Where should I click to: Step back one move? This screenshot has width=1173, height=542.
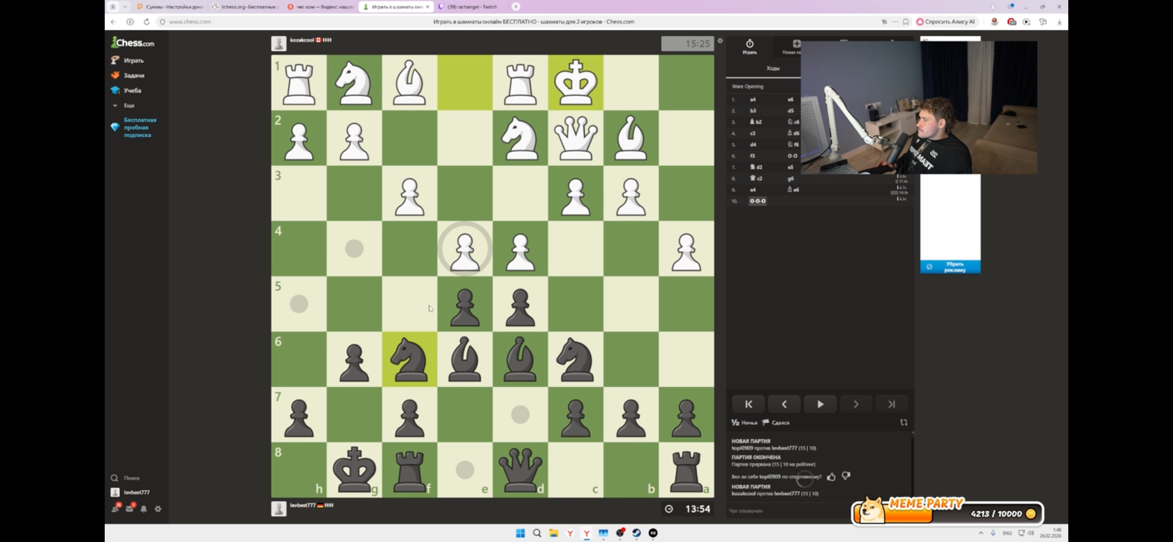click(784, 404)
